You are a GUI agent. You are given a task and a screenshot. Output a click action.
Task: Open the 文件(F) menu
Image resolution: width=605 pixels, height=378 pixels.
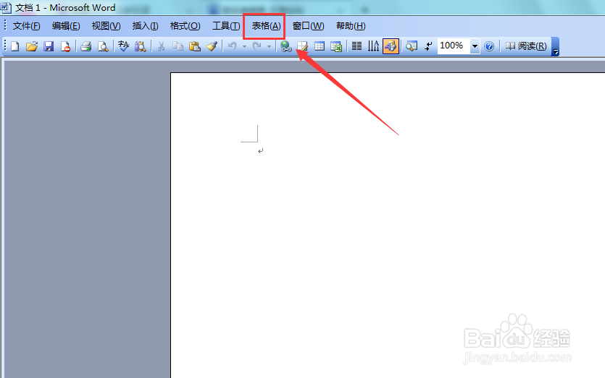(26, 26)
